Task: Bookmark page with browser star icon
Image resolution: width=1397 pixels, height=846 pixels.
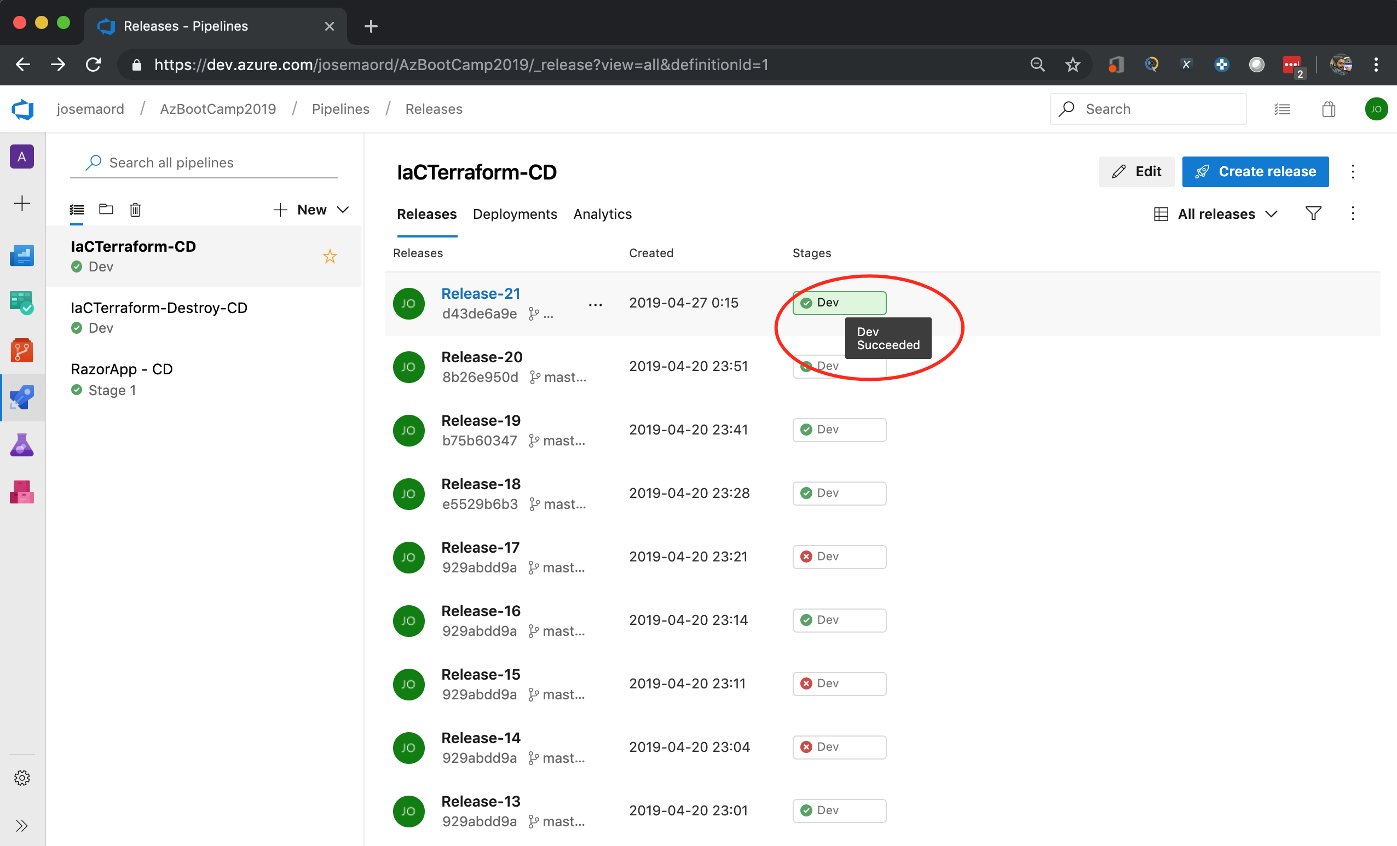Action: [1072, 65]
